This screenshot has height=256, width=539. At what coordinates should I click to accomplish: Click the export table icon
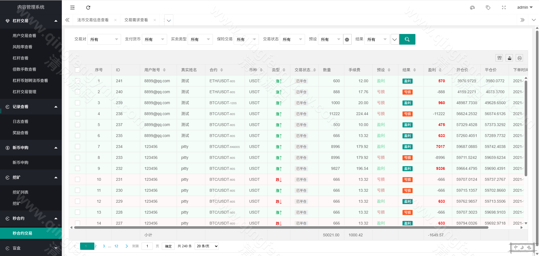[510, 58]
